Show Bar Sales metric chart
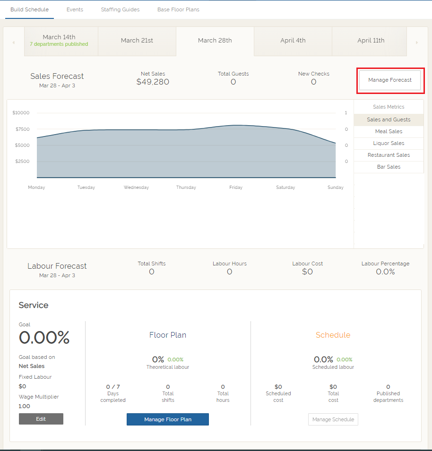The width and height of the screenshot is (432, 451). 389,167
